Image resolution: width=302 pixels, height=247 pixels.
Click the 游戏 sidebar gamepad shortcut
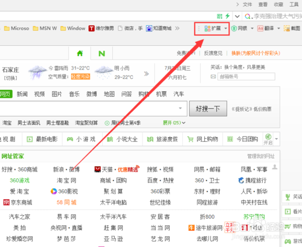(293, 241)
